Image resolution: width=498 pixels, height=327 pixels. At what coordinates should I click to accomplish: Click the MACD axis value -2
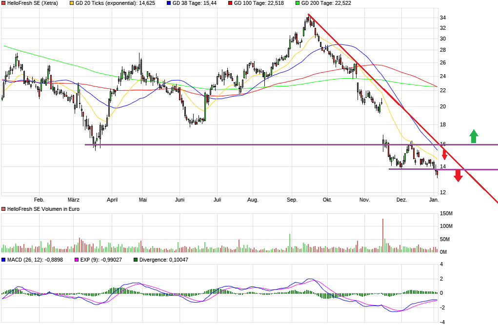(442, 307)
